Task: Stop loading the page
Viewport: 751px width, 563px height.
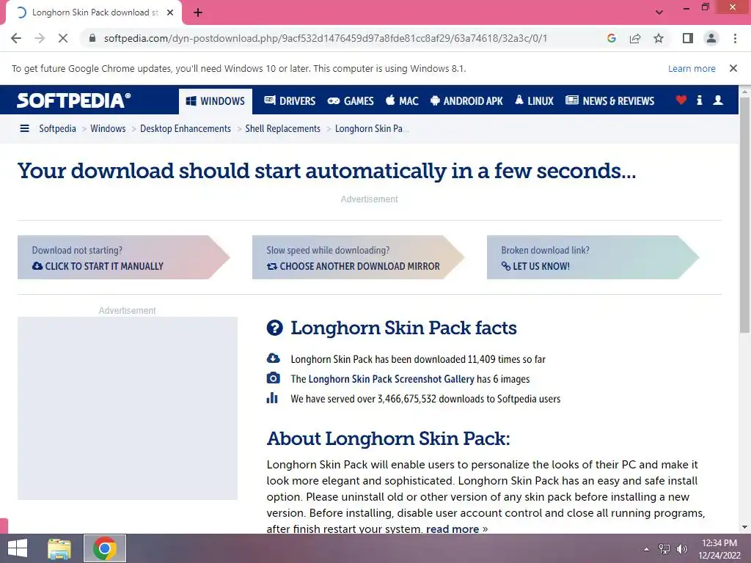Action: tap(63, 38)
